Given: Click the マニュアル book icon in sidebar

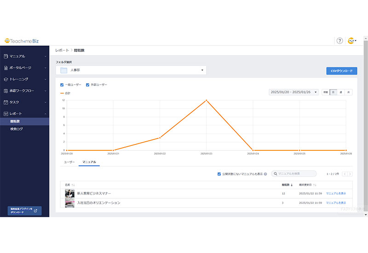Looking at the screenshot, I should pos(6,56).
